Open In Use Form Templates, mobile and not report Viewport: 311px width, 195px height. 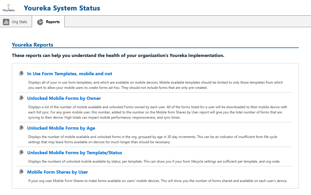point(70,74)
